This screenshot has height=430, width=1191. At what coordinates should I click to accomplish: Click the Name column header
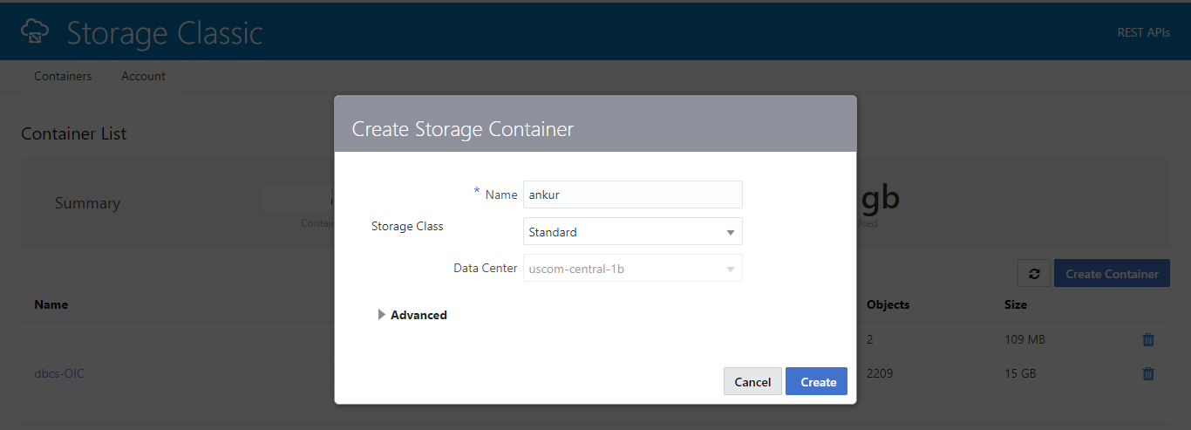click(51, 304)
